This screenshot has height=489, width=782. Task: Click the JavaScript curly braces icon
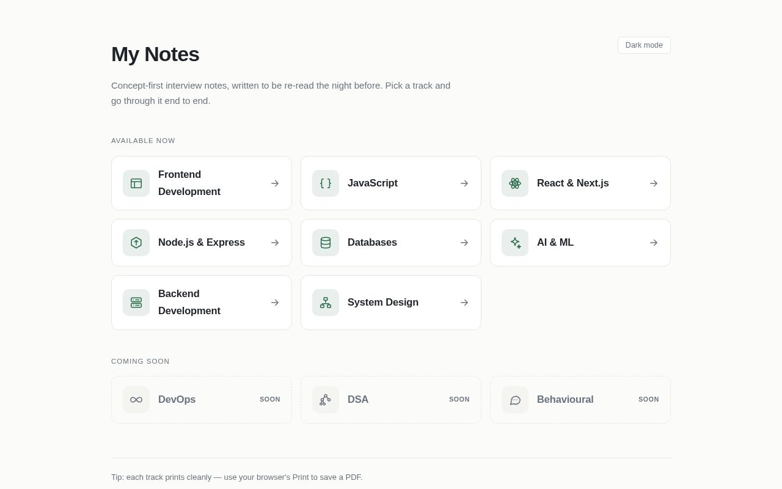coord(326,183)
